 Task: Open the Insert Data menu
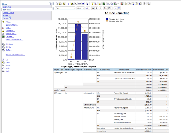click(x=7, y=7)
